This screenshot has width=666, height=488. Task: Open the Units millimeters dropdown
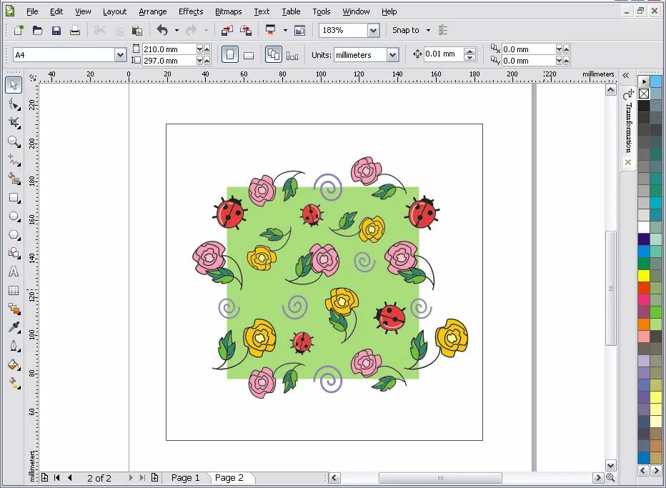[x=393, y=55]
